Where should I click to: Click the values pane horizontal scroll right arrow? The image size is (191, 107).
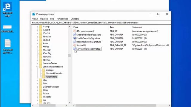coord(169,105)
